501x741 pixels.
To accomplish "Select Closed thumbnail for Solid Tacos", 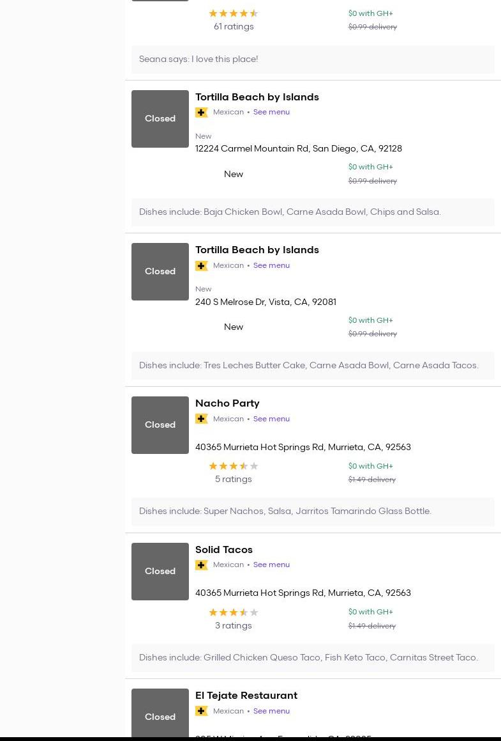I will pos(160,572).
